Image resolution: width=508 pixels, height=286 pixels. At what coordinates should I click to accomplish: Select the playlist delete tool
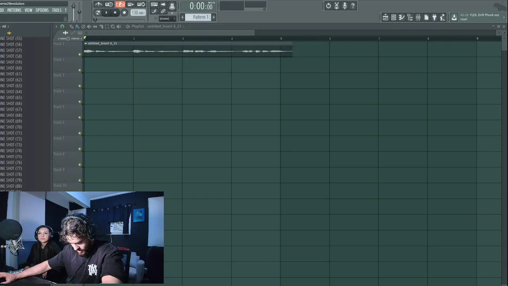pyautogui.click(x=83, y=27)
